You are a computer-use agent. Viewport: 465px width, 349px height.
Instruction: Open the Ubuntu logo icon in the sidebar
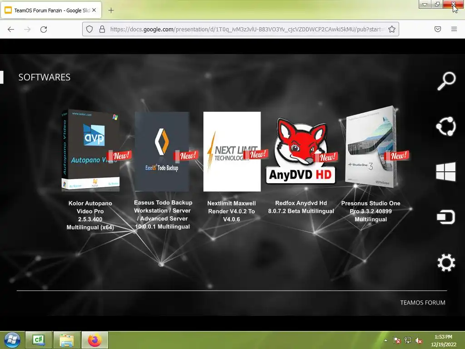[x=446, y=126]
